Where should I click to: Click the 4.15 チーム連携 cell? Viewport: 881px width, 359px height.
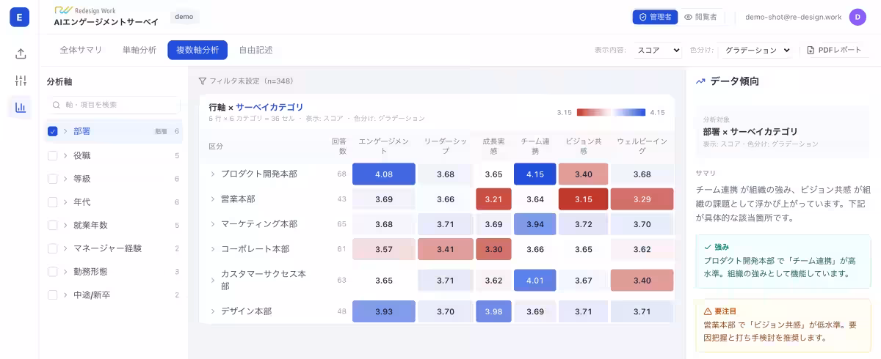[x=534, y=174]
